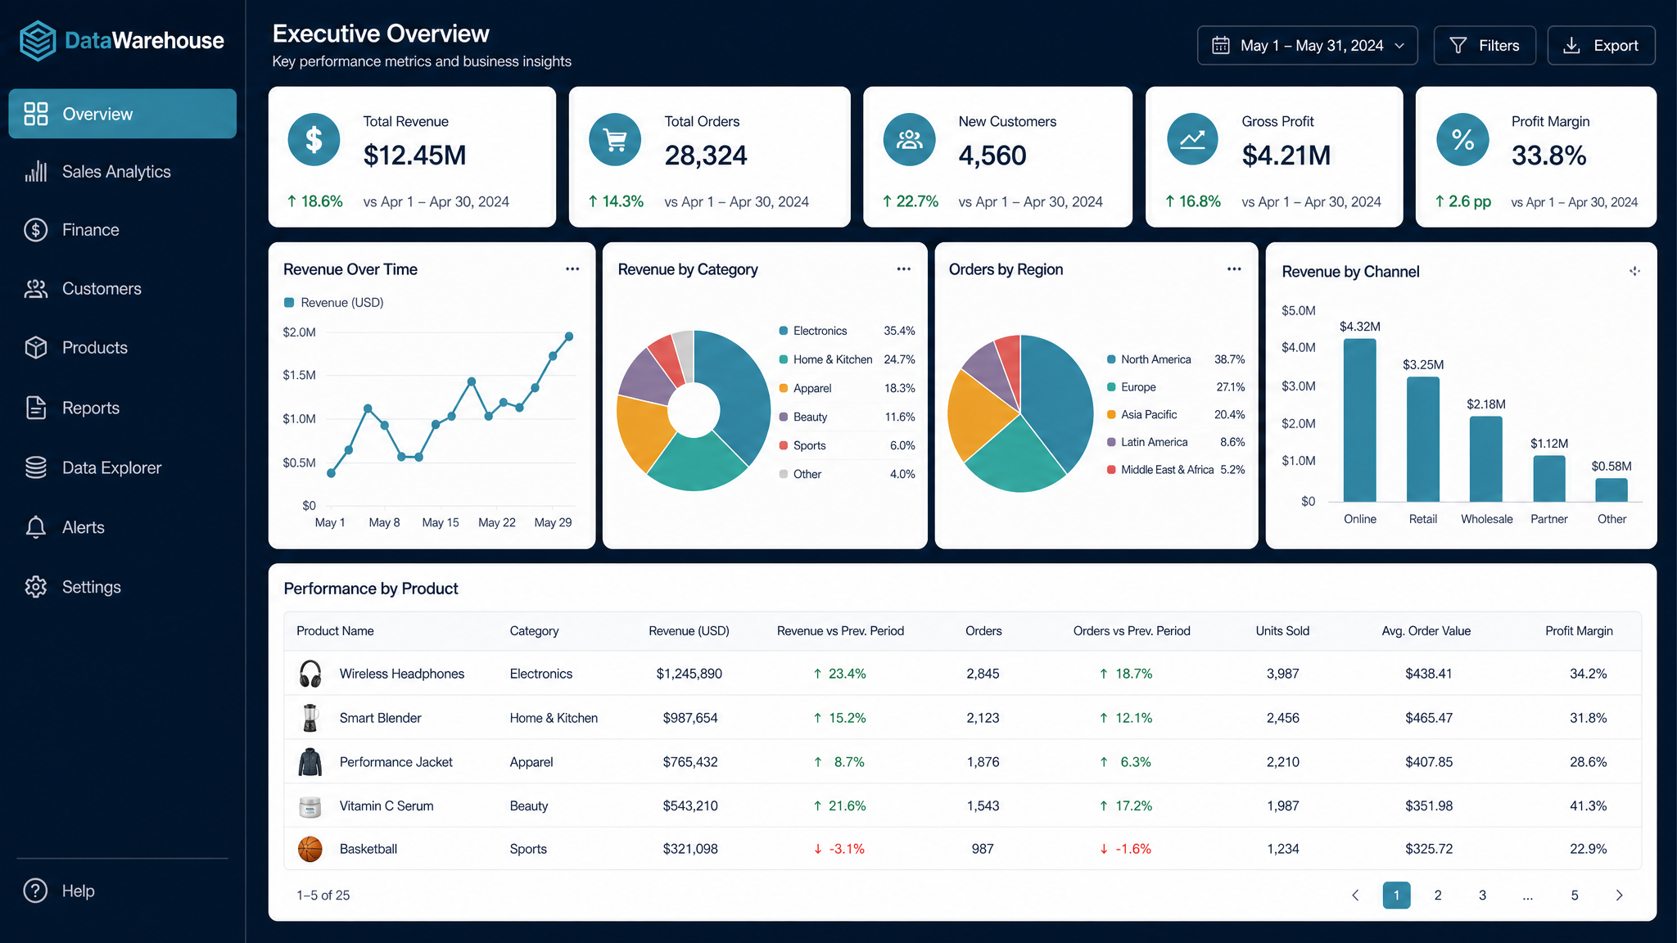The width and height of the screenshot is (1677, 943).
Task: Sort by the Profit Margin column header
Action: pos(1579,631)
